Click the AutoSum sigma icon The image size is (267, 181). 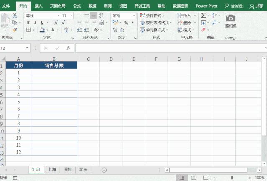(x=203, y=15)
